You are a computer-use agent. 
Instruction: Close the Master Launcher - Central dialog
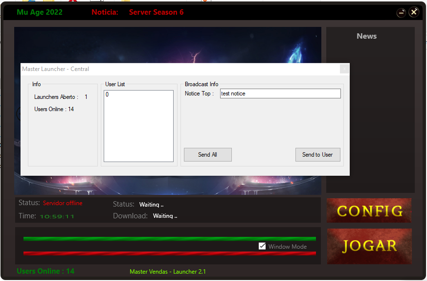tap(344, 69)
